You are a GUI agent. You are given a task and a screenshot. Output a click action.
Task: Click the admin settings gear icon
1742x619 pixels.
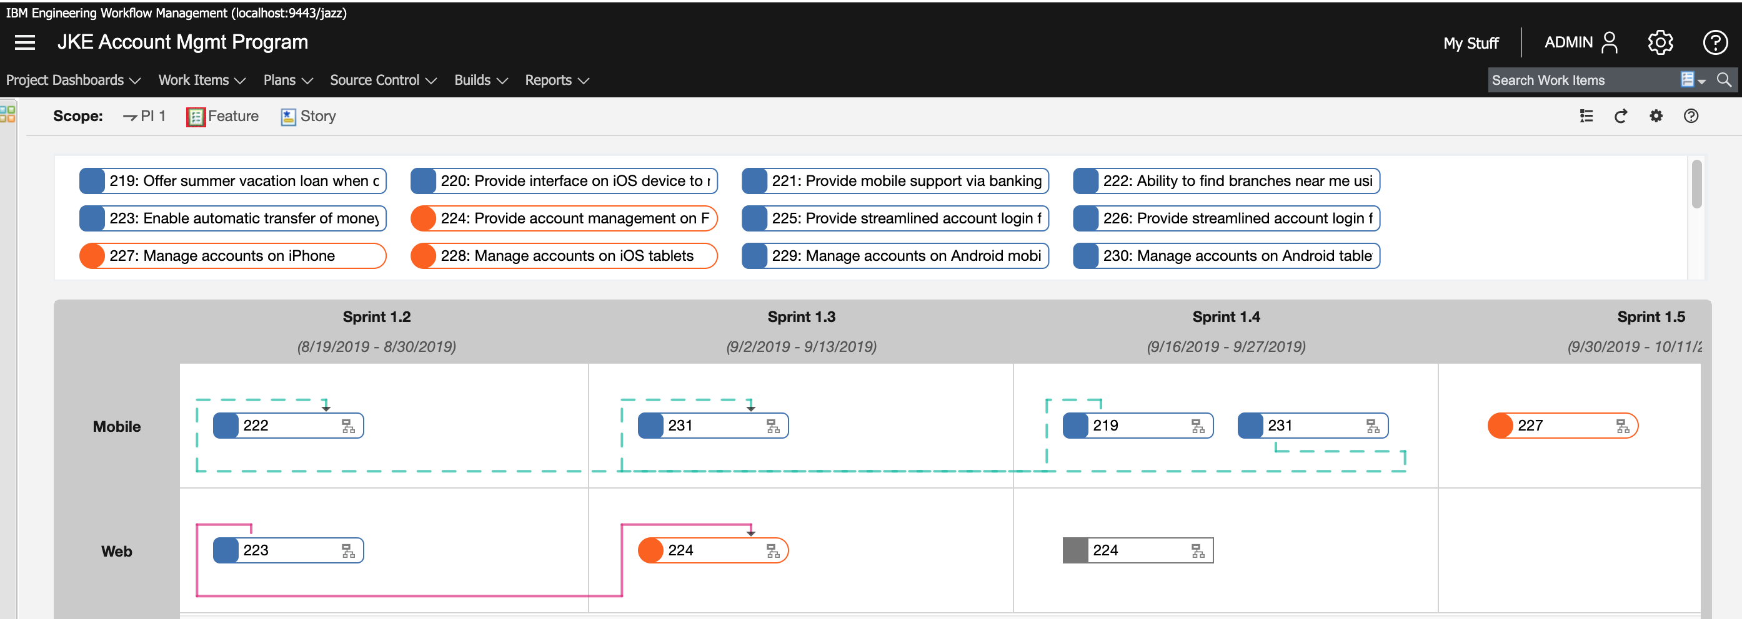(1660, 42)
